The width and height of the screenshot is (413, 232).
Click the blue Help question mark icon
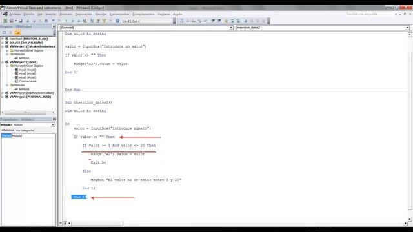coord(117,21)
